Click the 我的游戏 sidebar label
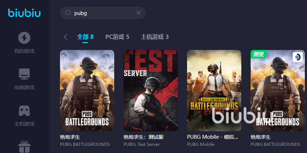Viewport: 307px width, 153px height. coord(24,51)
